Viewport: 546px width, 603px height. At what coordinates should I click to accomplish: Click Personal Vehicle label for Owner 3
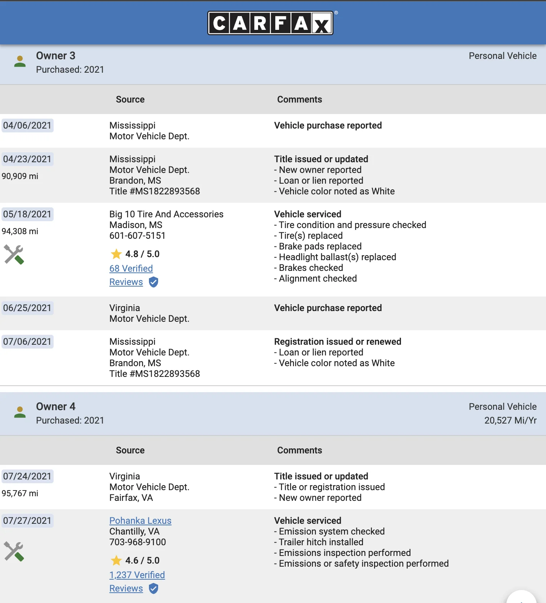click(503, 56)
